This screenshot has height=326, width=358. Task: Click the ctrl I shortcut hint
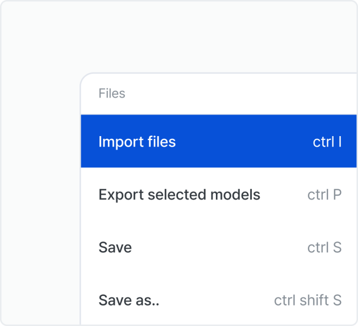click(x=327, y=142)
